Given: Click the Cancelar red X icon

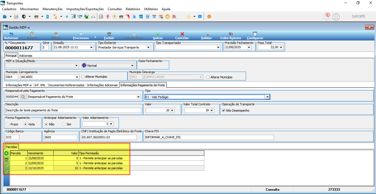Looking at the screenshot, I should 182,34.
